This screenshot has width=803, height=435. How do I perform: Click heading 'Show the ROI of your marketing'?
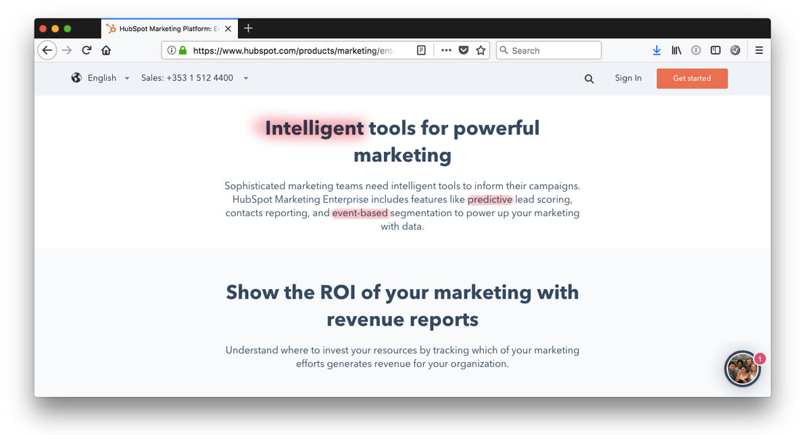coord(403,305)
